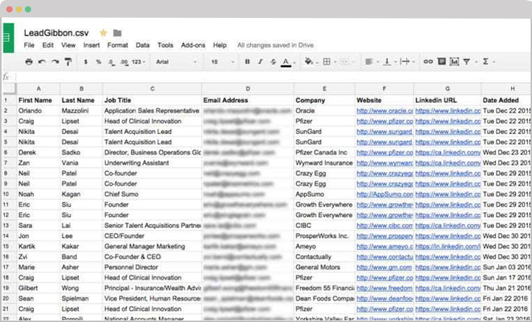This screenshot has width=532, height=322.
Task: Click the Insert comment icon
Action: 441,61
